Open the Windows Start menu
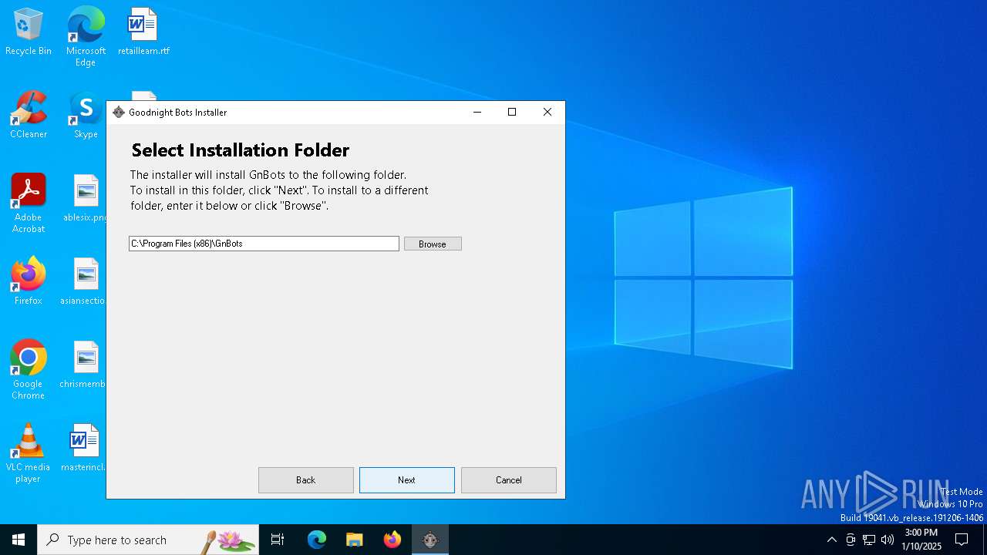The height and width of the screenshot is (555, 987). point(19,540)
